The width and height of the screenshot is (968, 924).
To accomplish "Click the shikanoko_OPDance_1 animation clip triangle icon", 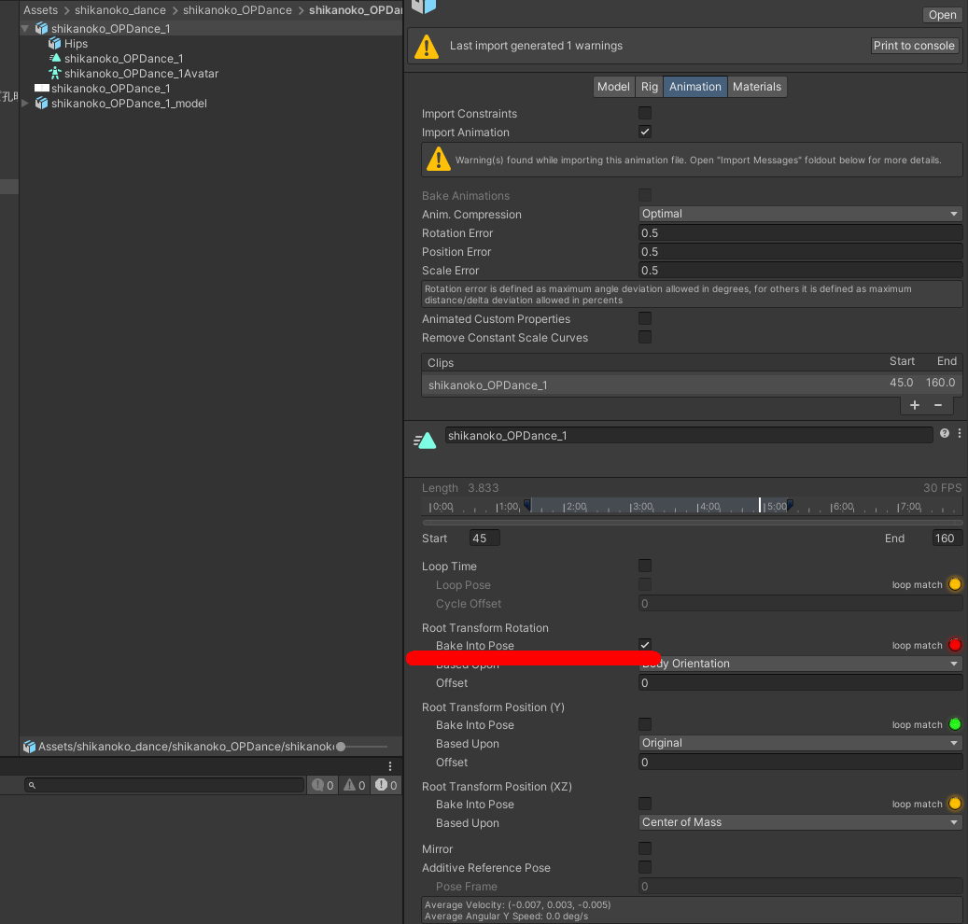I will pyautogui.click(x=55, y=58).
